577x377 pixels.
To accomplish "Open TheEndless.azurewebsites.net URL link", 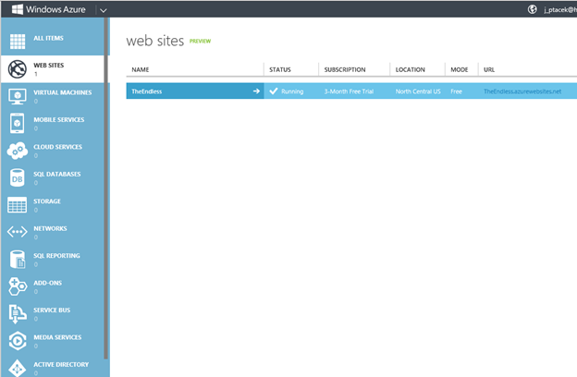I will click(x=522, y=91).
